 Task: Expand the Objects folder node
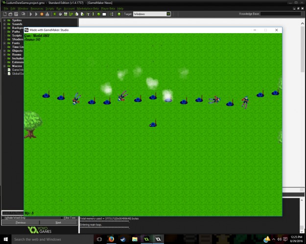click(x=4, y=51)
